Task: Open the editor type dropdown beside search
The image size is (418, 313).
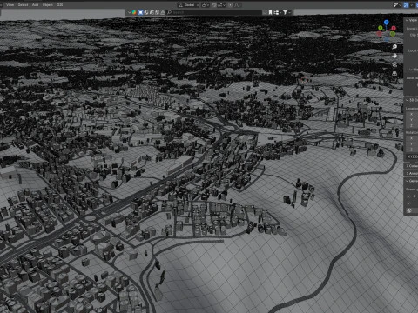Action: 131,12
